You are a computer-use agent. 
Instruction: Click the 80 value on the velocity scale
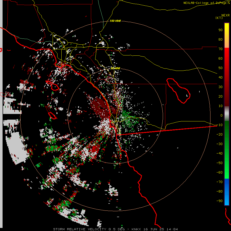[220, 39]
